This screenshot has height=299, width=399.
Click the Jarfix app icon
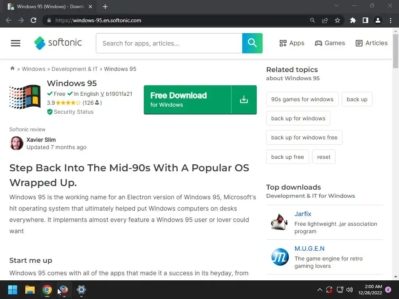click(x=279, y=222)
